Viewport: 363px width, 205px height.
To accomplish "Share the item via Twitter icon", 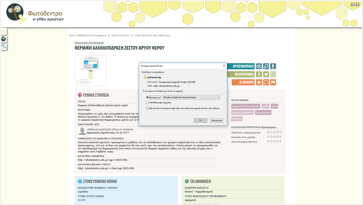I will tap(266, 74).
